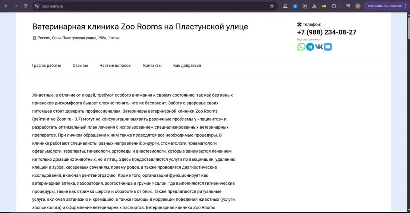Open the media control playlist icon
410x213 pixels.
click(x=348, y=6)
